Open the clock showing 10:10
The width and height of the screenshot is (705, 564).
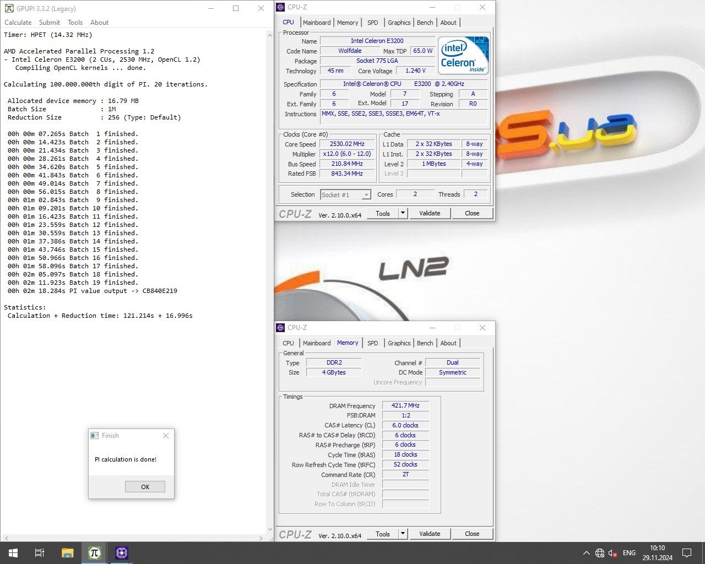tap(657, 553)
